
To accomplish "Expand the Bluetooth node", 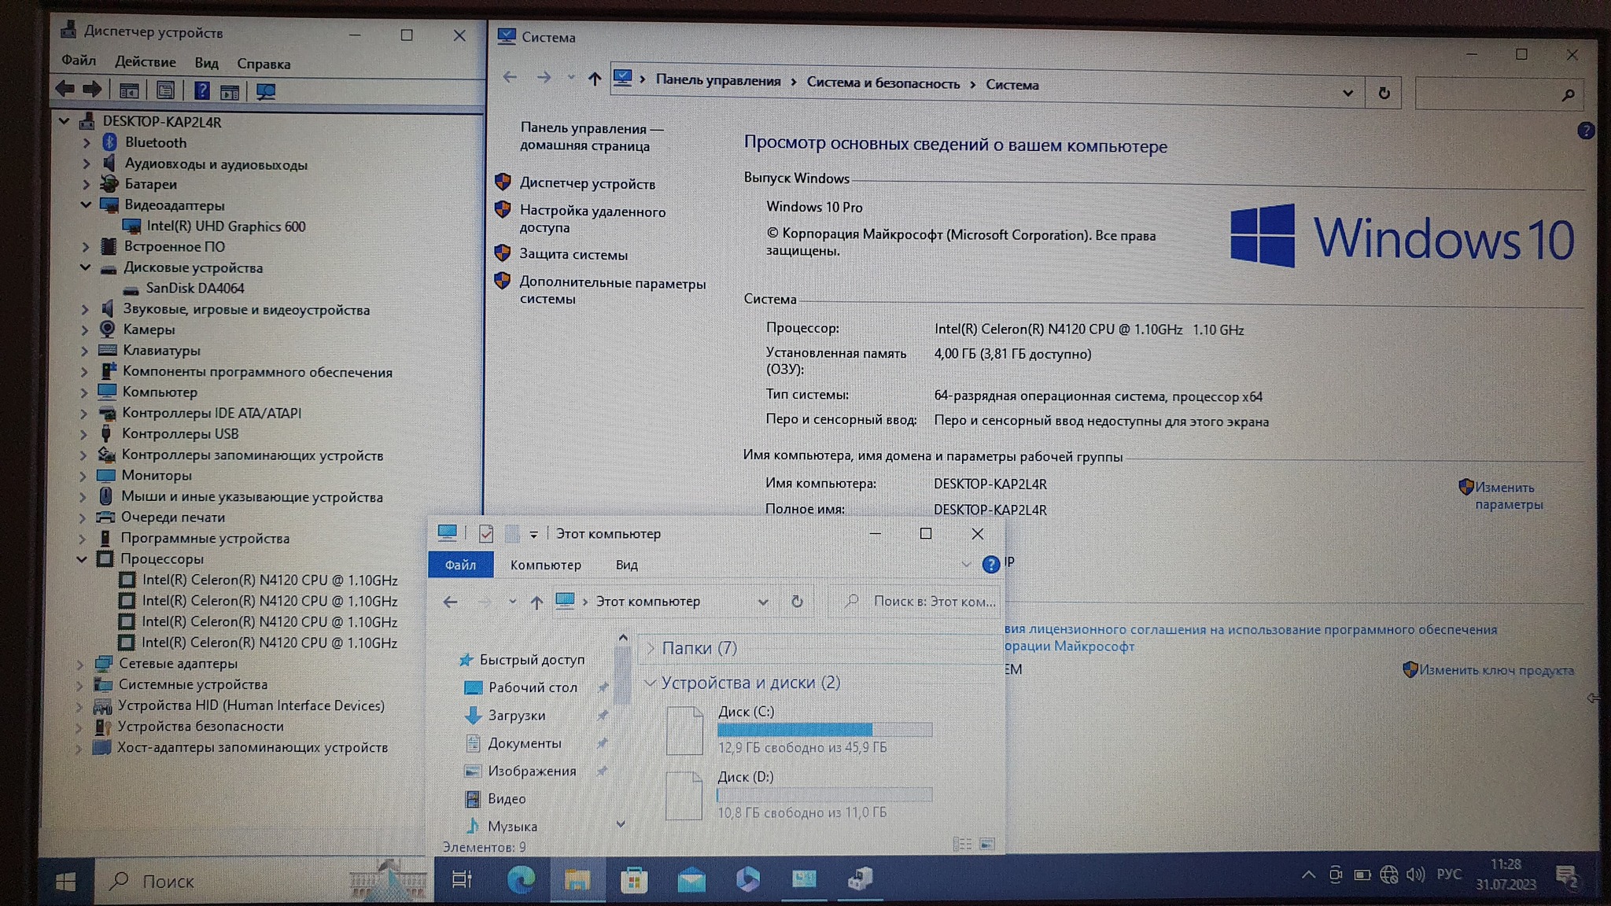I will (87, 143).
